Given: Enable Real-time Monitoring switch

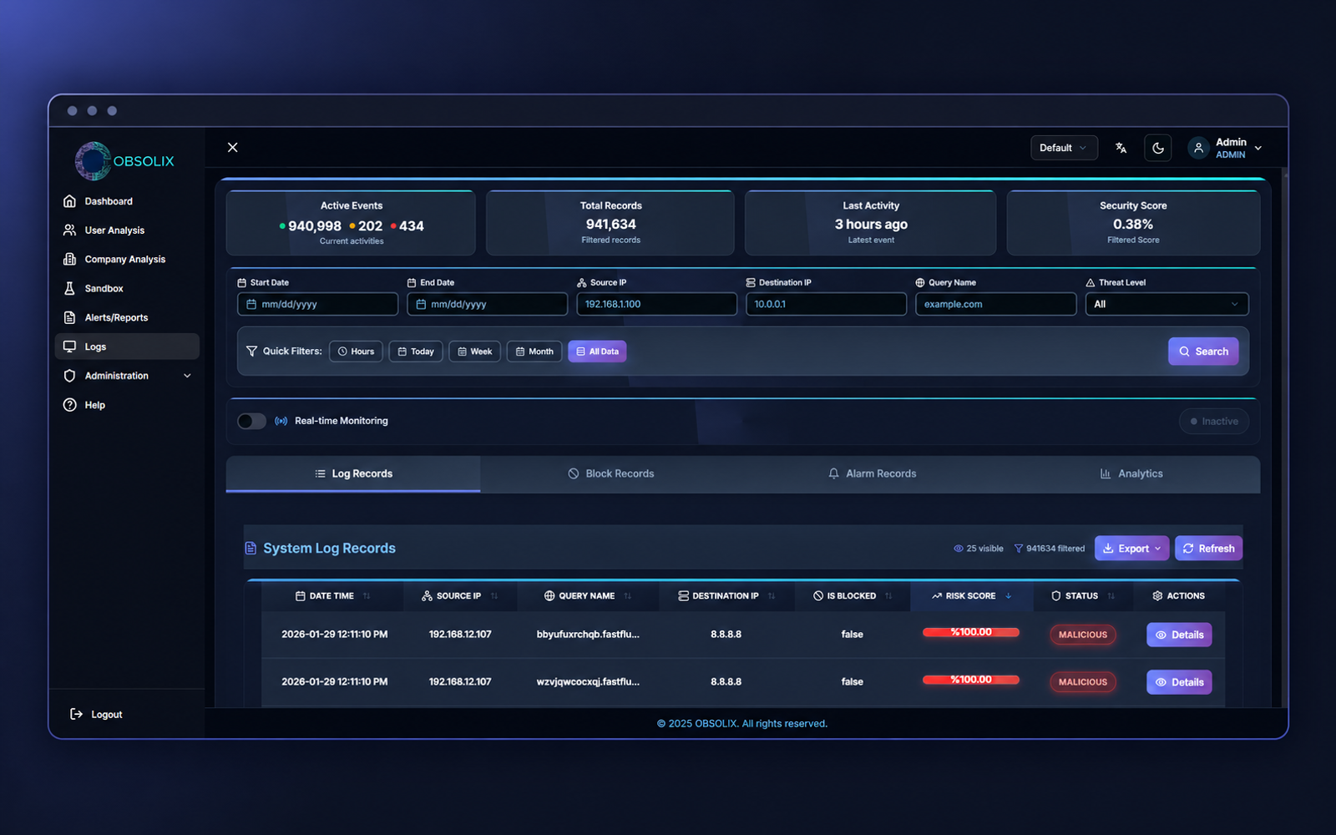Looking at the screenshot, I should point(251,421).
